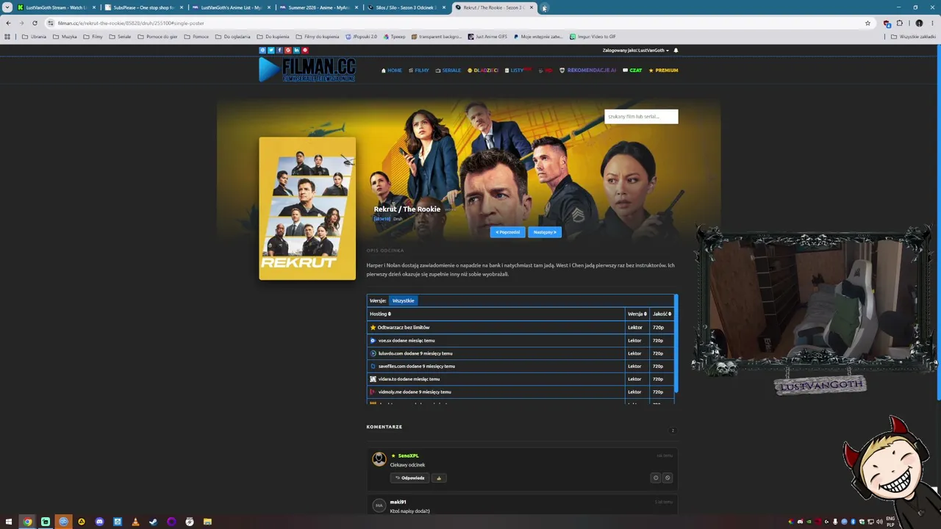Click the Pinterest social icon in header
The height and width of the screenshot is (529, 941).
point(305,50)
